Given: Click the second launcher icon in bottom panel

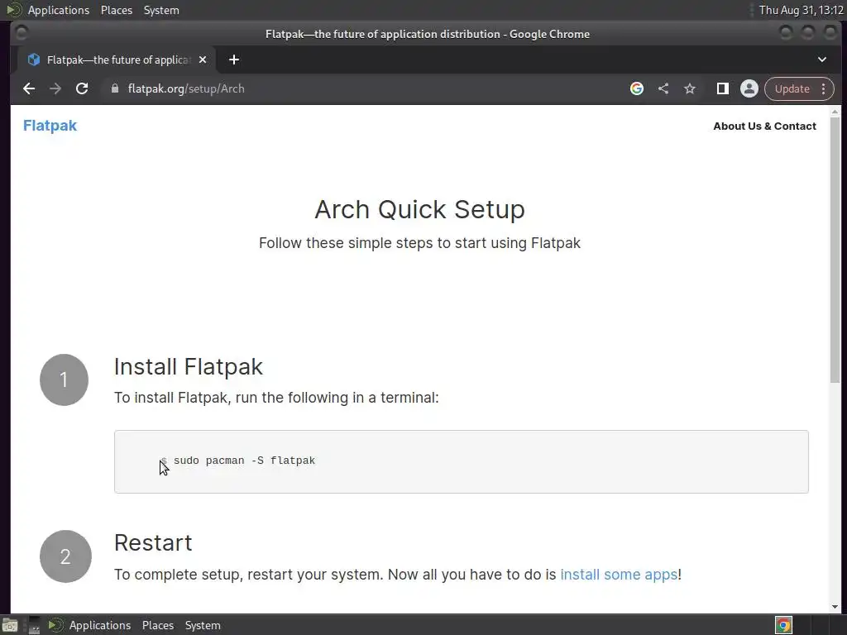Looking at the screenshot, I should click(x=34, y=625).
